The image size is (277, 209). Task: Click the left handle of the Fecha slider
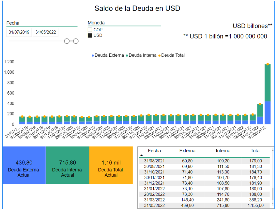[x=67, y=41]
